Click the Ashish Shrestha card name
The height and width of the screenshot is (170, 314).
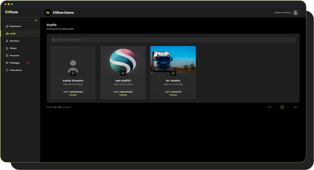[73, 81]
